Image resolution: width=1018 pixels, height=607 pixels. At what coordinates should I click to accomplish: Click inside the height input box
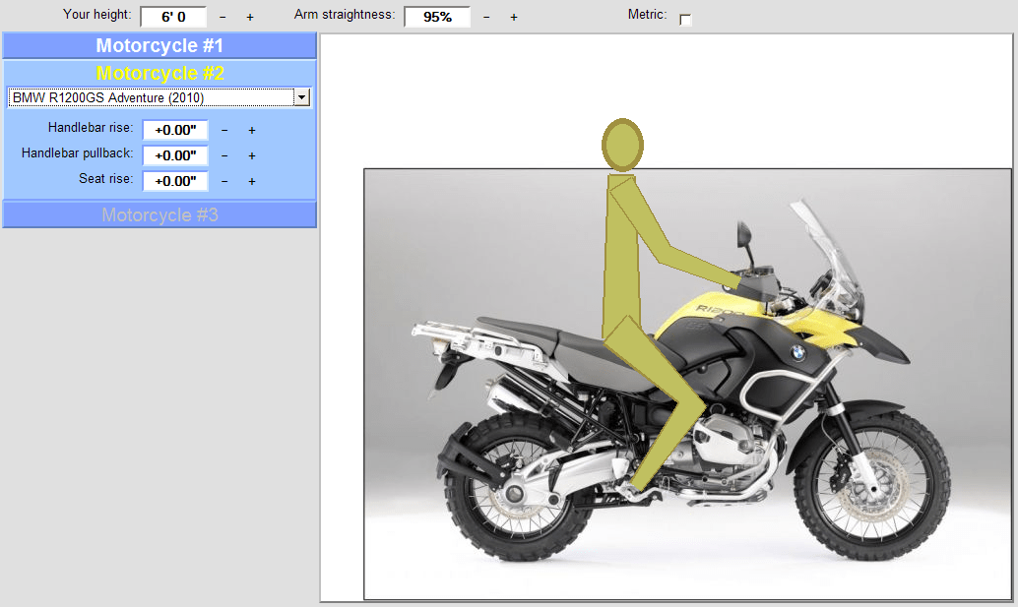pos(174,17)
